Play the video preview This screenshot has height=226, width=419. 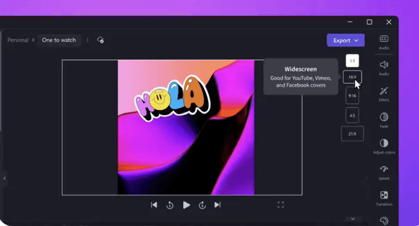click(x=187, y=205)
